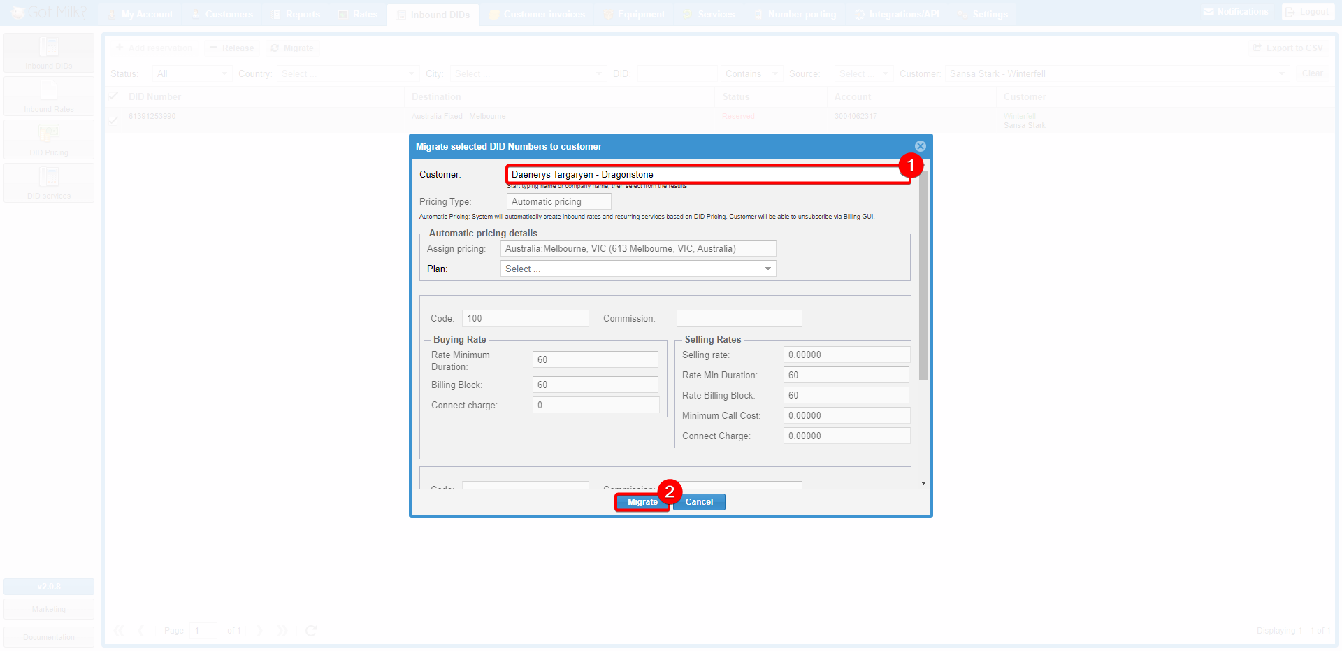
Task: Click the Billing Block buying field
Action: (x=595, y=385)
